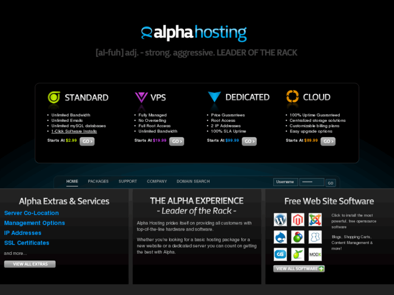Click 'Unlimited mySQL databases' bullet
The width and height of the screenshot is (394, 295).
pos(79,126)
